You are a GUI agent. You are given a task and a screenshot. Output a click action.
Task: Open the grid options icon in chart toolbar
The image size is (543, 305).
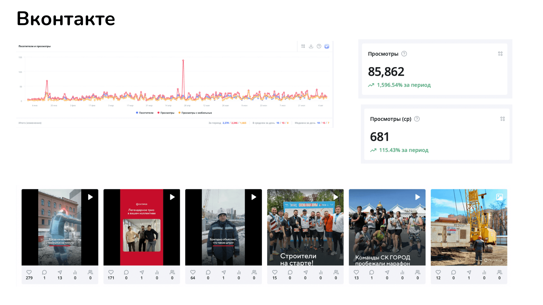[303, 46]
